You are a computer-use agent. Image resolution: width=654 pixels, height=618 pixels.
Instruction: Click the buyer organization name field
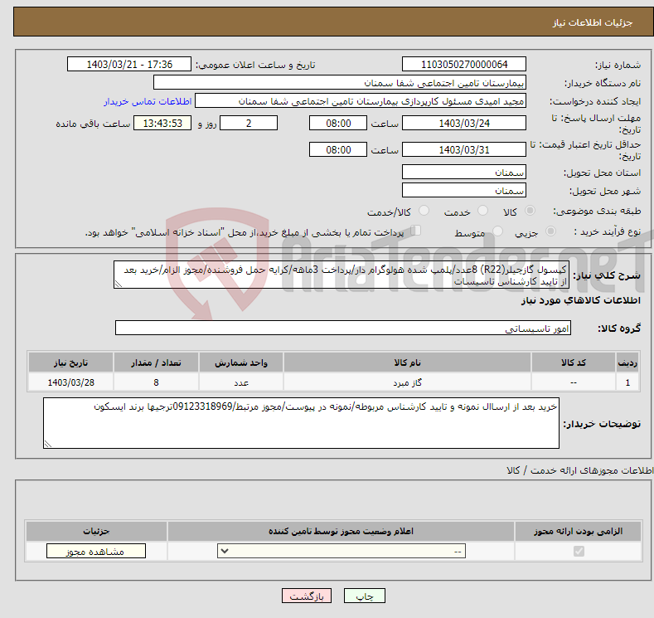[x=340, y=83]
